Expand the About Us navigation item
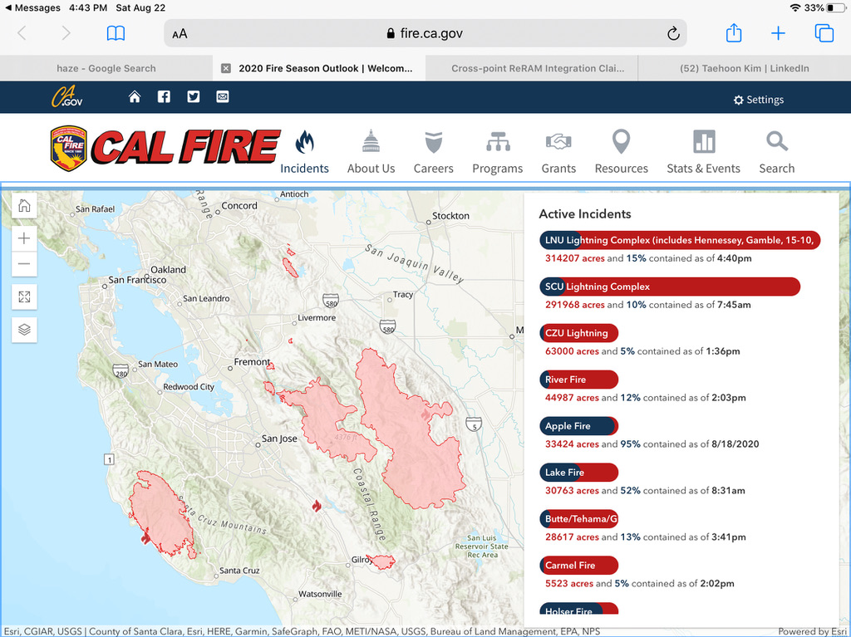 [371, 153]
